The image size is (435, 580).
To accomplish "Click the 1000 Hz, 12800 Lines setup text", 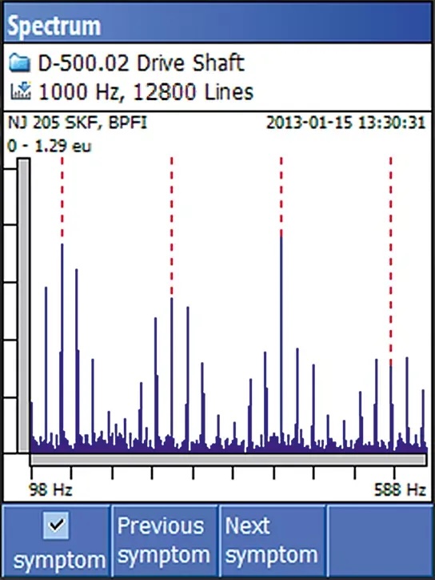I will 146,92.
